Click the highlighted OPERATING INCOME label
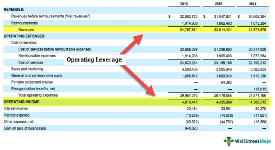The height and width of the screenshot is (150, 275). click(x=22, y=102)
